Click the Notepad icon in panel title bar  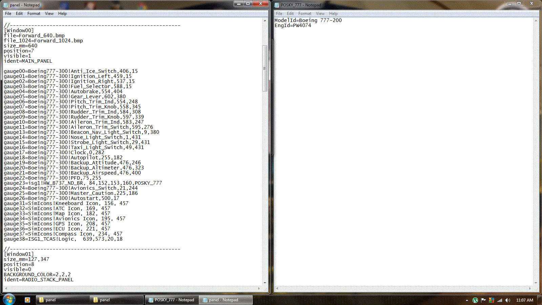pos(5,5)
